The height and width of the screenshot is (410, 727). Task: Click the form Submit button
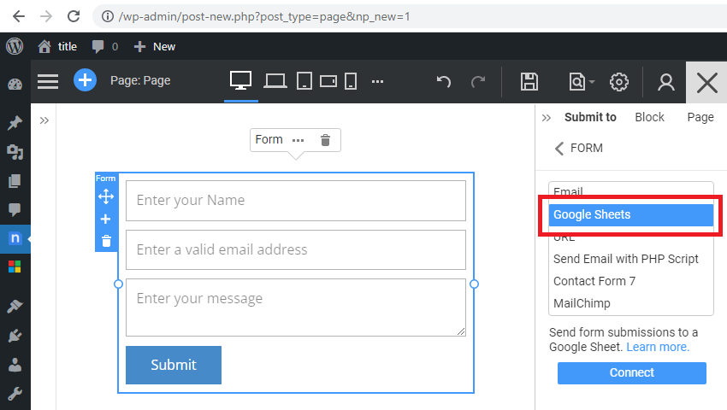174,365
